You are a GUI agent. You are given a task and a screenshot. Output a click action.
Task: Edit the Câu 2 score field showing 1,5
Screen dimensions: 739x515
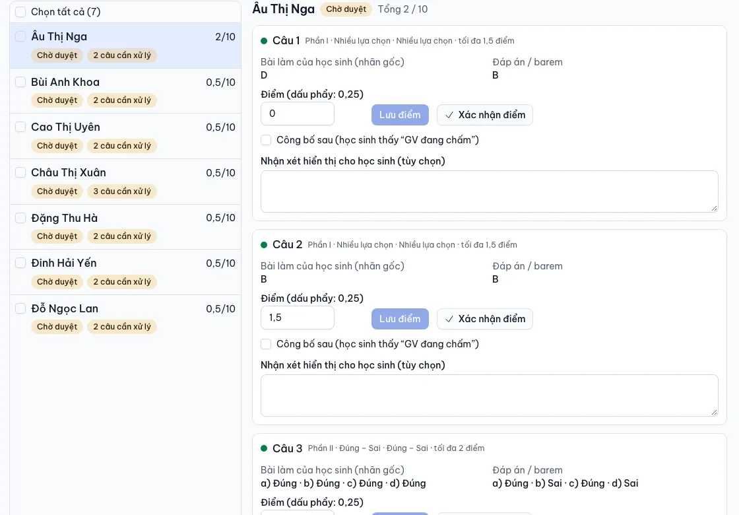click(x=298, y=318)
